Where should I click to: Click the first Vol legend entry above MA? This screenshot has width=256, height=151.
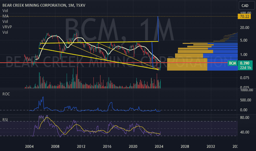pyautogui.click(x=5, y=11)
